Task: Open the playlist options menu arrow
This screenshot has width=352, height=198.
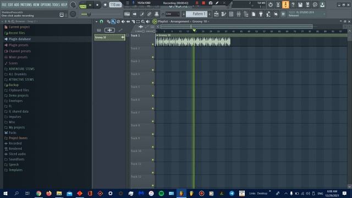Action: coord(97,21)
